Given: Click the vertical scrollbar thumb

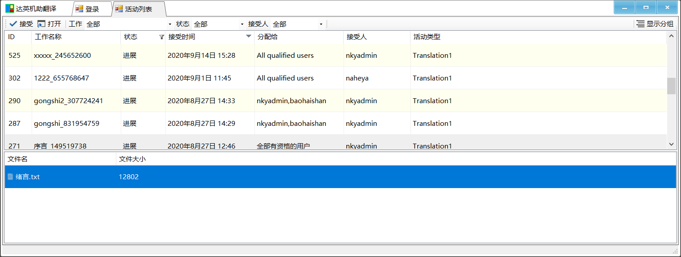Looking at the screenshot, I should click(671, 86).
